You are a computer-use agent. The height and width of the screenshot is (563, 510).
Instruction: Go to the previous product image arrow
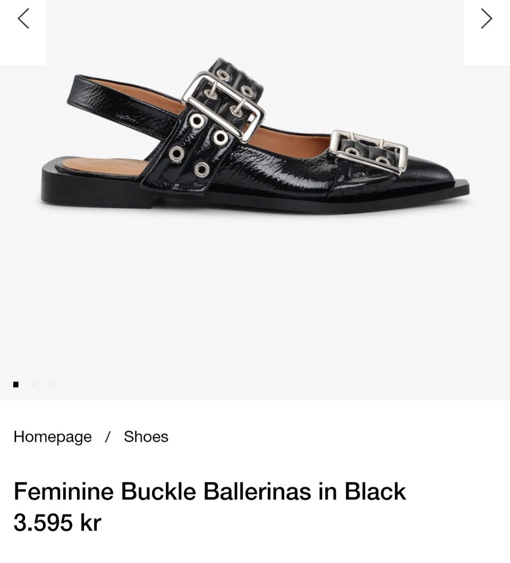[x=23, y=19]
